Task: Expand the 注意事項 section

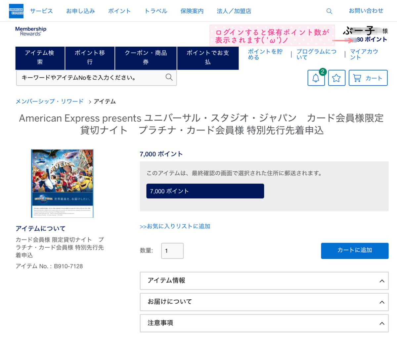Action: [x=264, y=323]
